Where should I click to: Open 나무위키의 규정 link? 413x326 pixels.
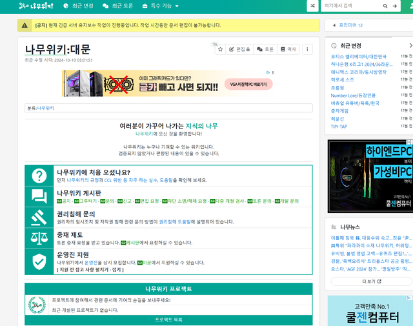point(83,180)
